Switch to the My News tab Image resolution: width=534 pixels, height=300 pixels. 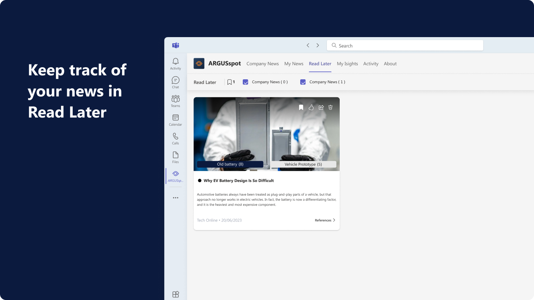[294, 64]
